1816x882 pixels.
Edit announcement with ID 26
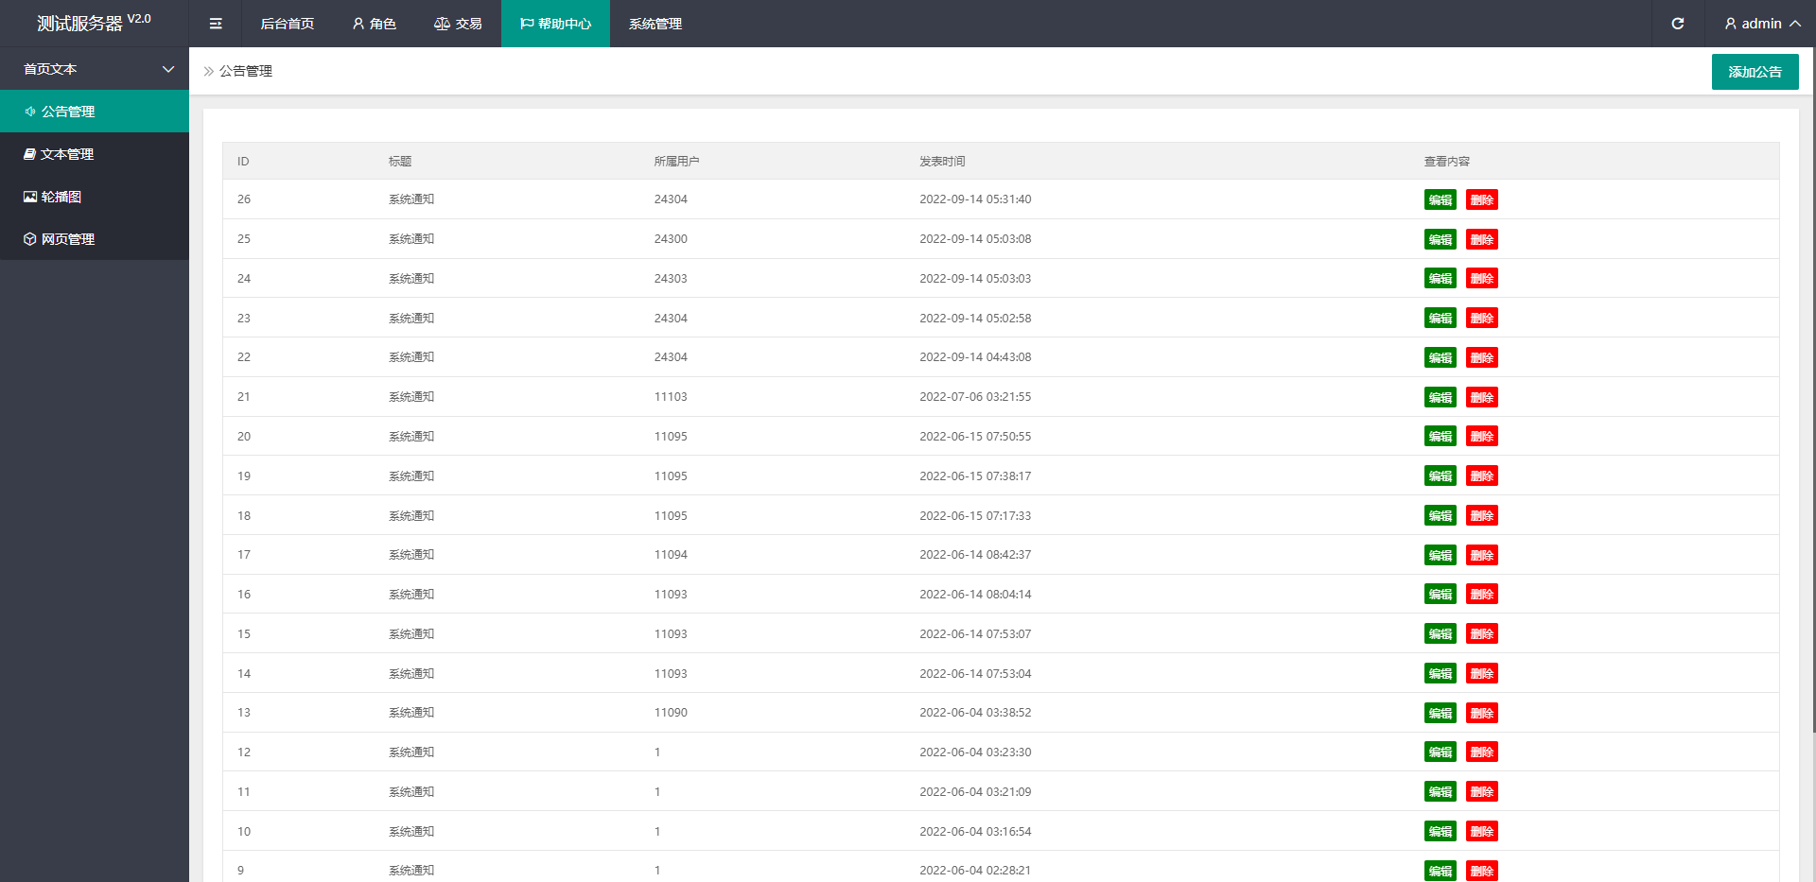[1440, 199]
